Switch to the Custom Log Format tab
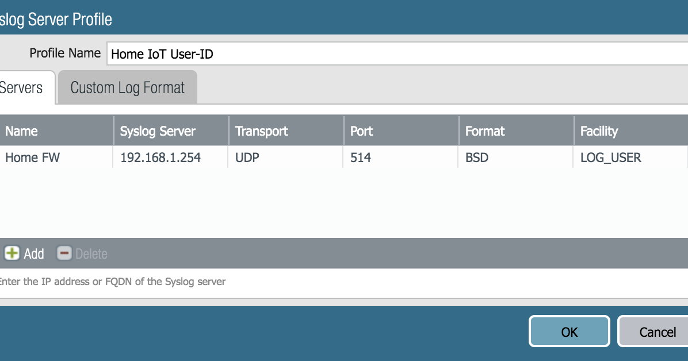 127,87
